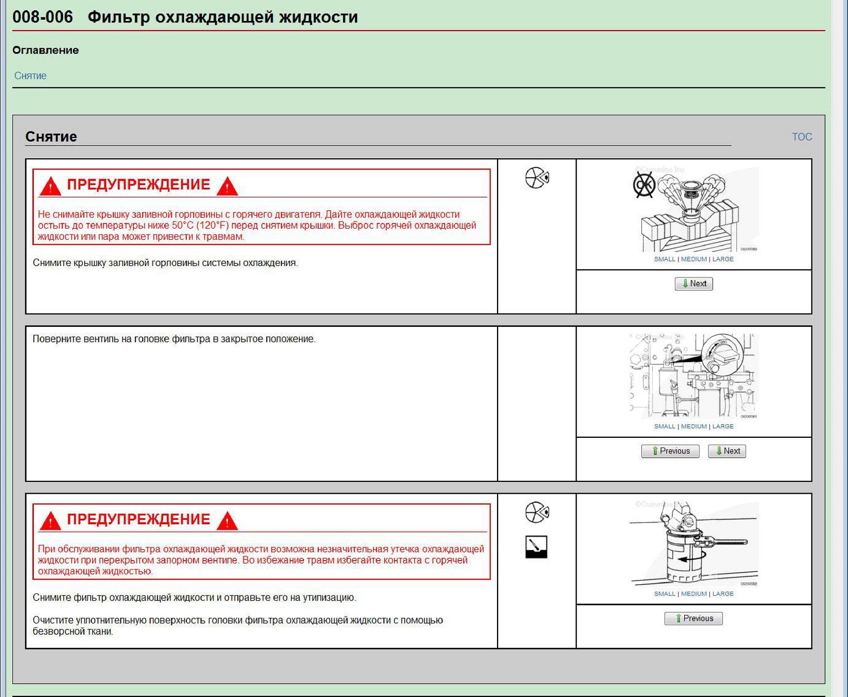
Task: Open radiator cap illustration thumbnail
Action: [694, 209]
